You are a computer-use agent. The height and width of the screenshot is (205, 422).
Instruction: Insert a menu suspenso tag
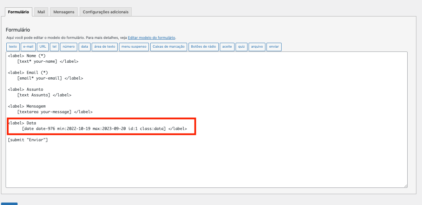[134, 47]
